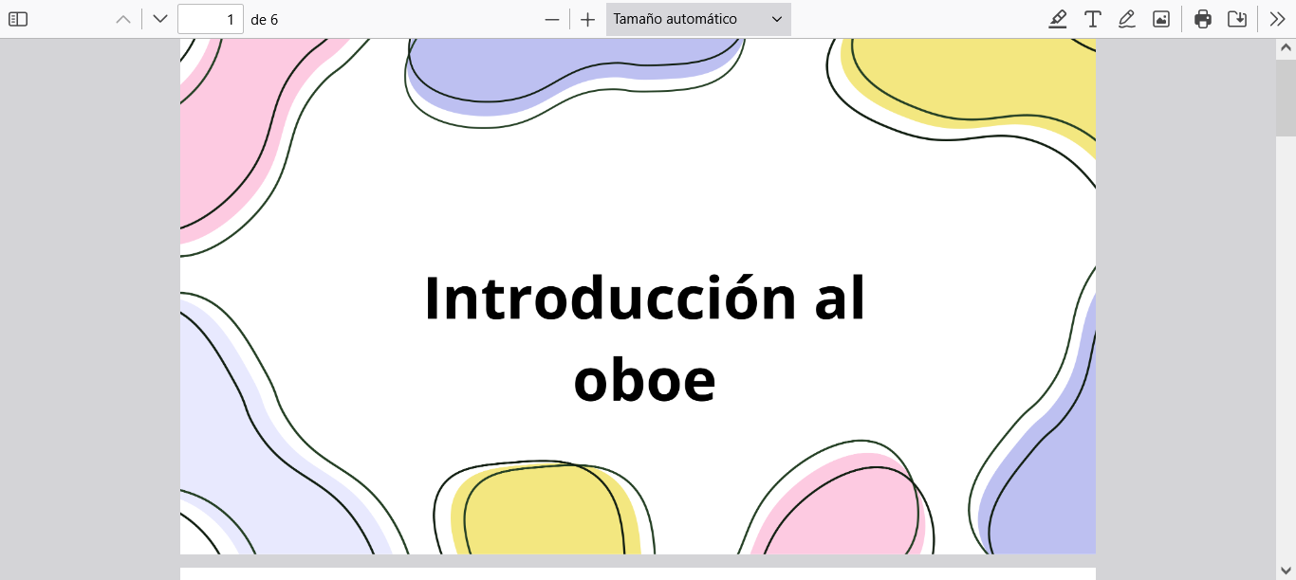The width and height of the screenshot is (1296, 580).
Task: Click the "de 6" page count label
Action: [x=265, y=19]
